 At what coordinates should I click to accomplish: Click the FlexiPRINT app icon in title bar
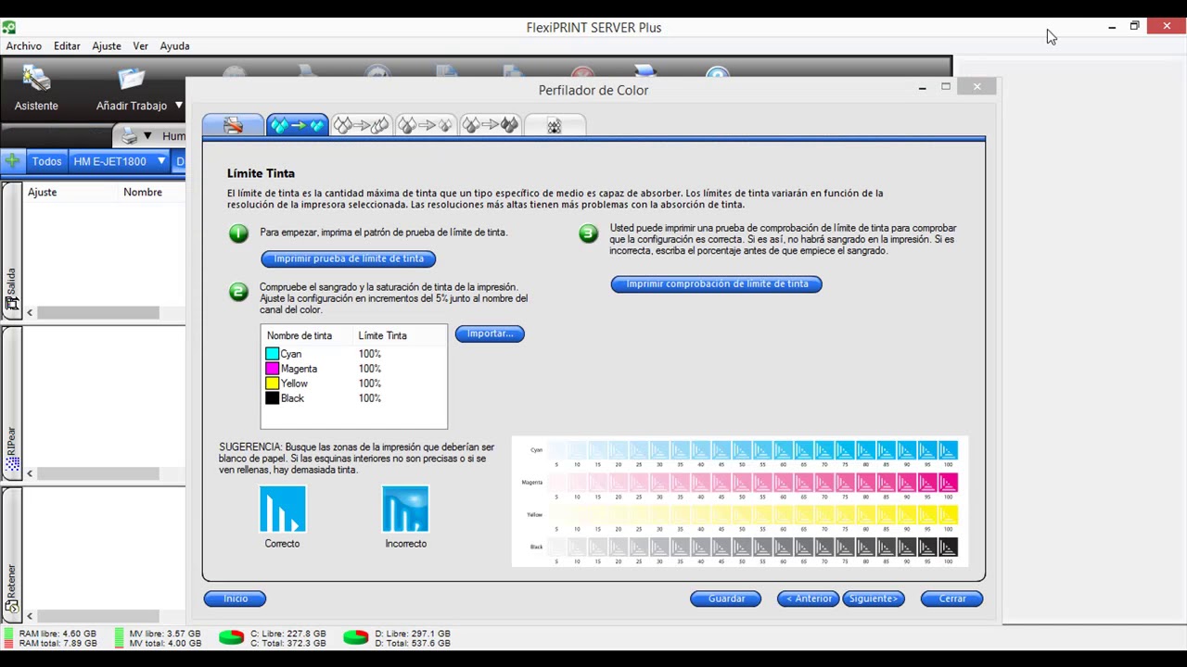(8, 28)
